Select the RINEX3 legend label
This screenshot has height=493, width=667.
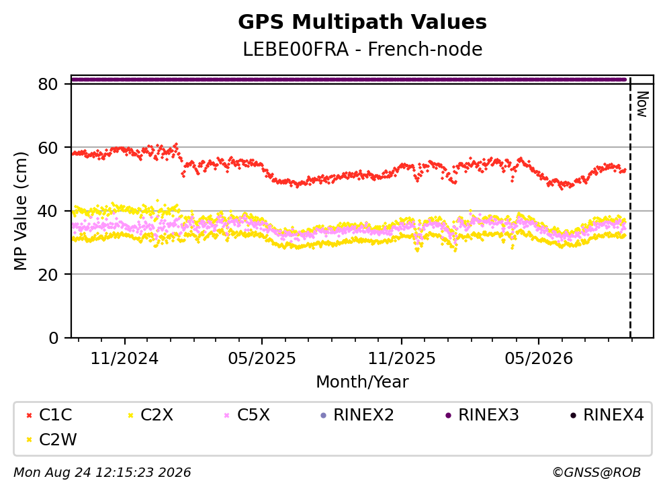(488, 415)
